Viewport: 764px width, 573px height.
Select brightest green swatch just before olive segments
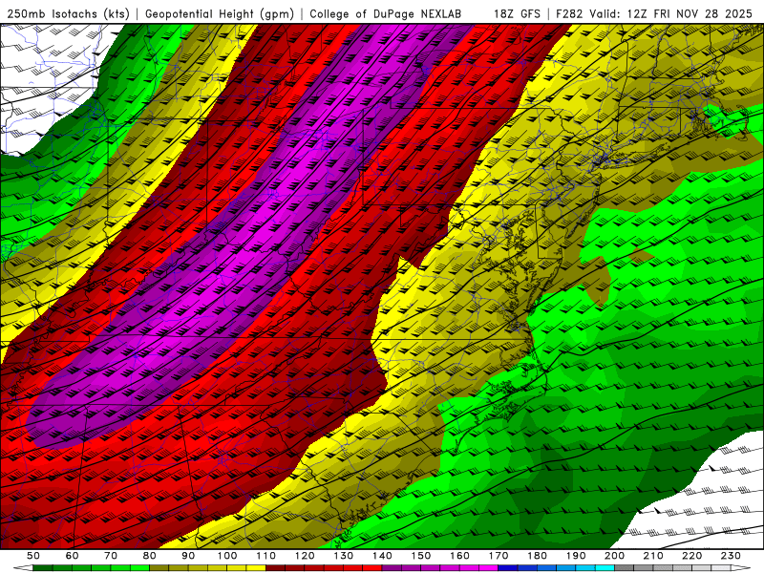(139, 567)
